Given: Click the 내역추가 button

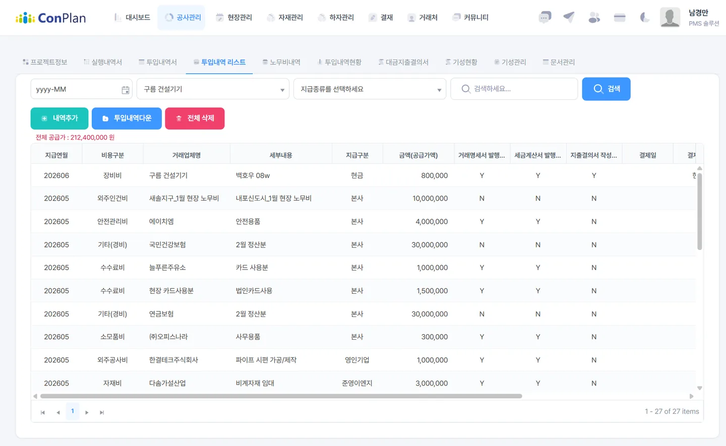Looking at the screenshot, I should 59,118.
